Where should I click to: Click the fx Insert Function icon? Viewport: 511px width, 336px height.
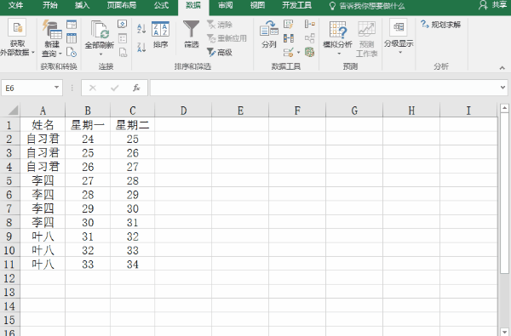tap(136, 88)
